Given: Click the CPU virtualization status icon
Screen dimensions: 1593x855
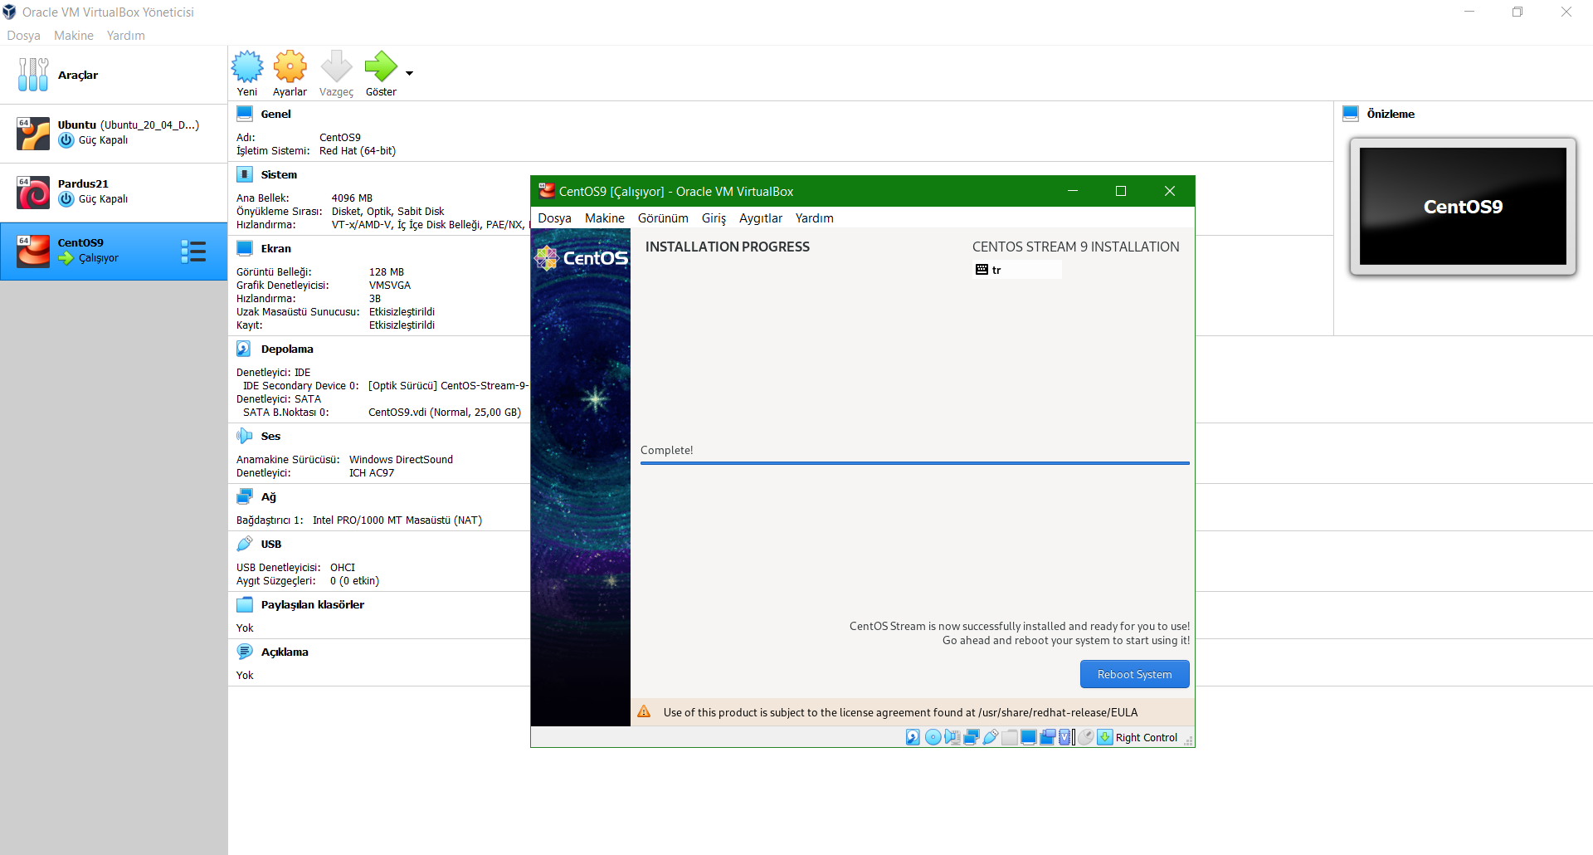Looking at the screenshot, I should point(1065,737).
